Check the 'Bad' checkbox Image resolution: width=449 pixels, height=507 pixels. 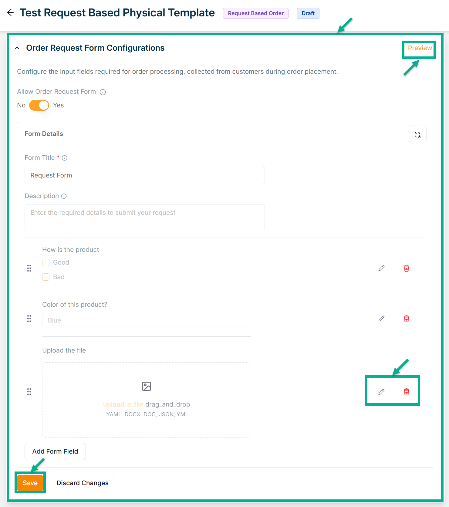click(46, 277)
